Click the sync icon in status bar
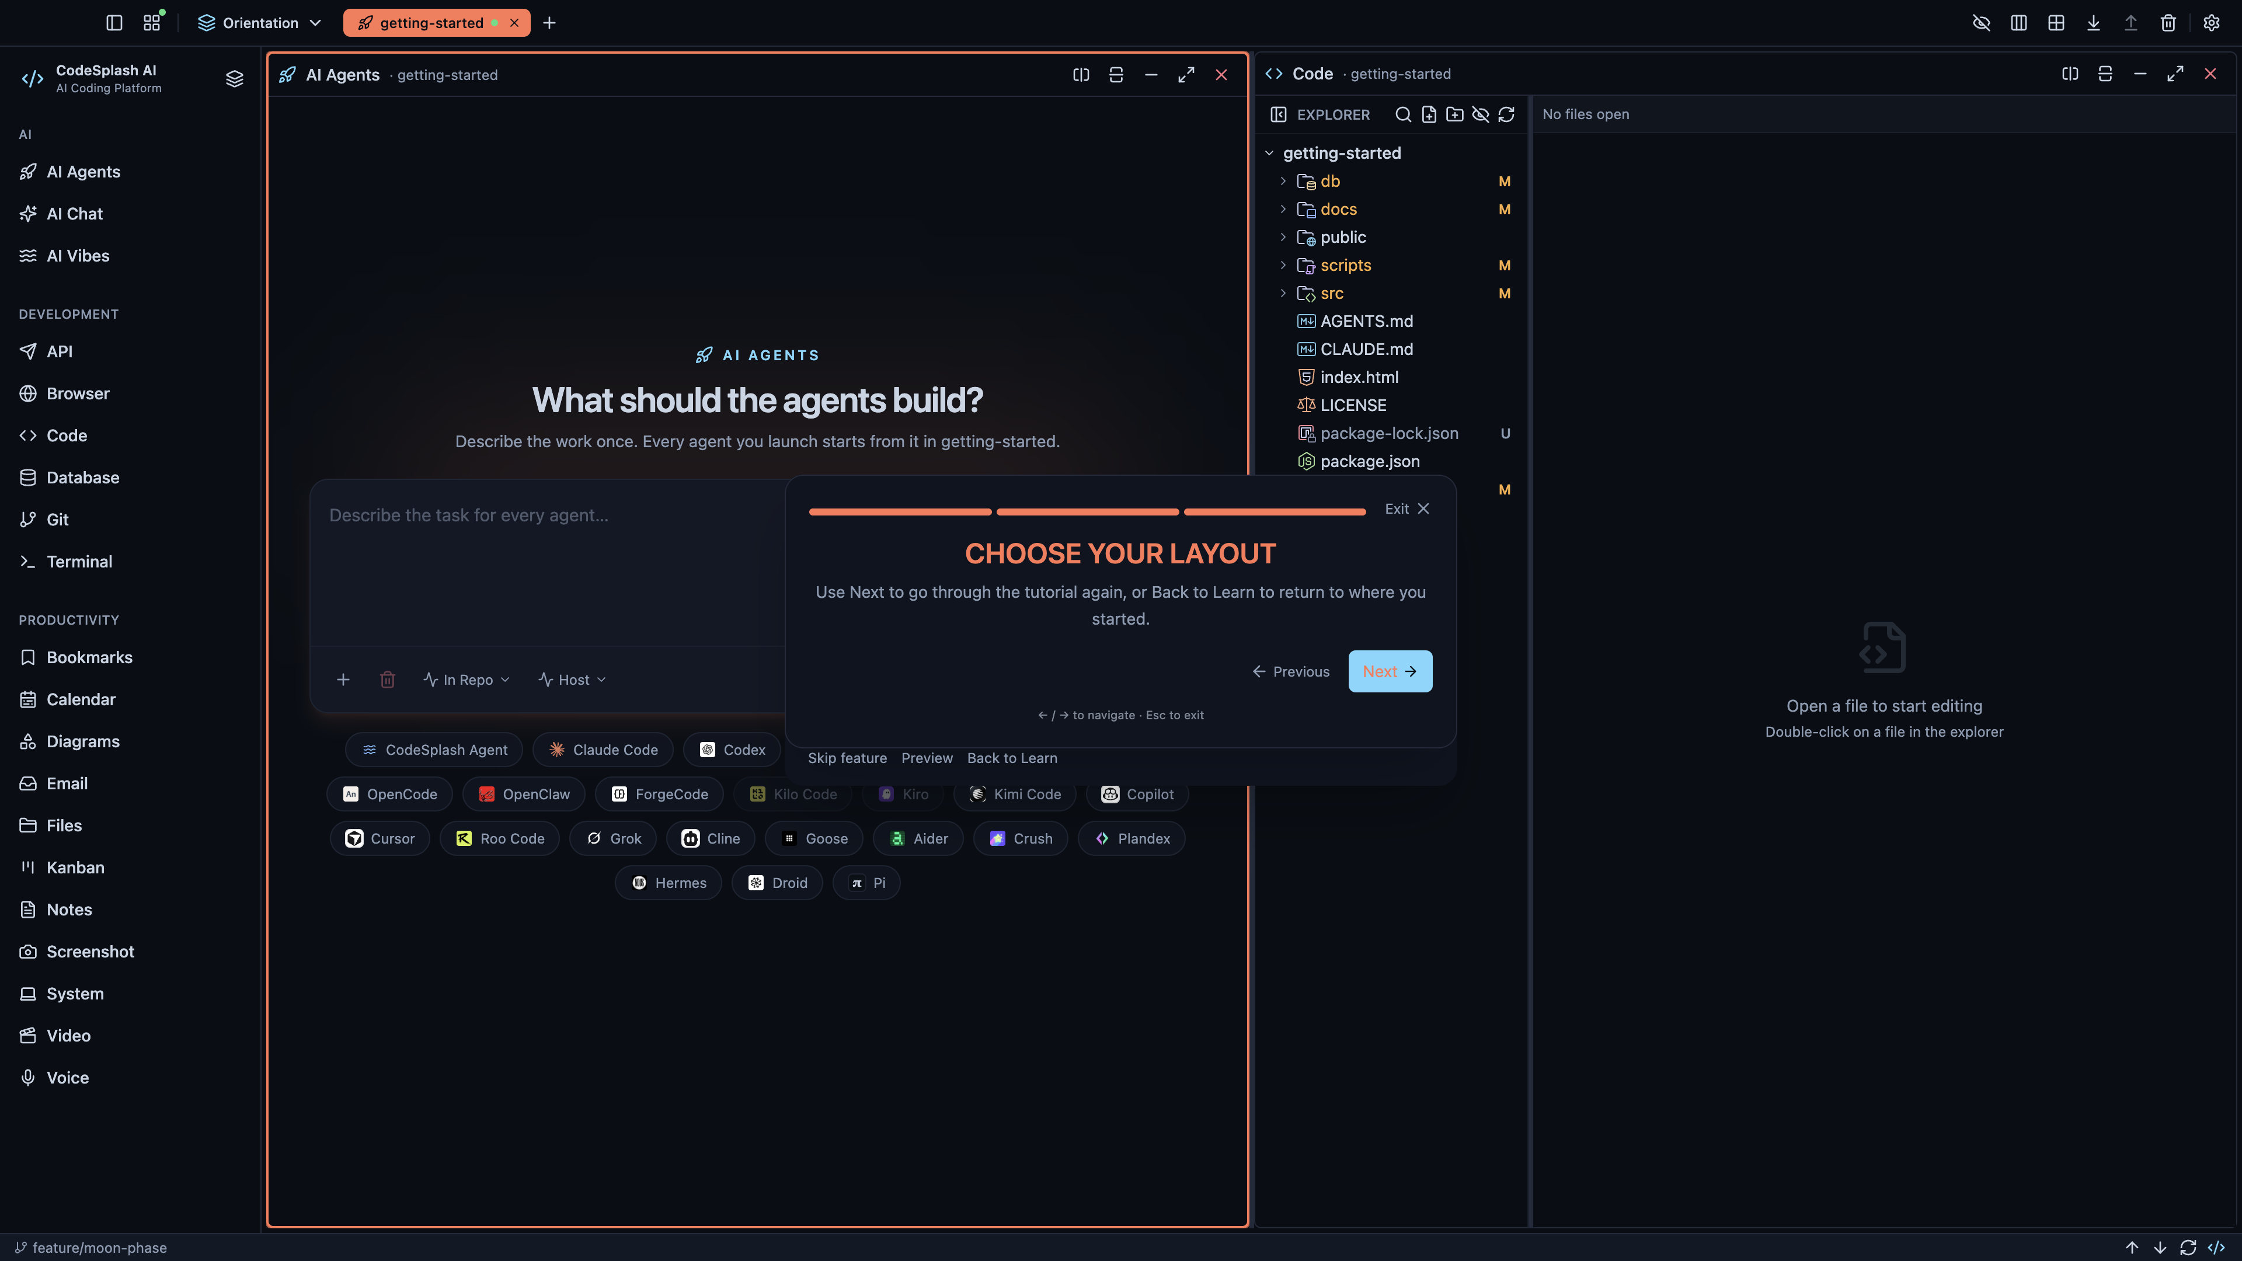This screenshot has width=2242, height=1261. click(x=2188, y=1247)
